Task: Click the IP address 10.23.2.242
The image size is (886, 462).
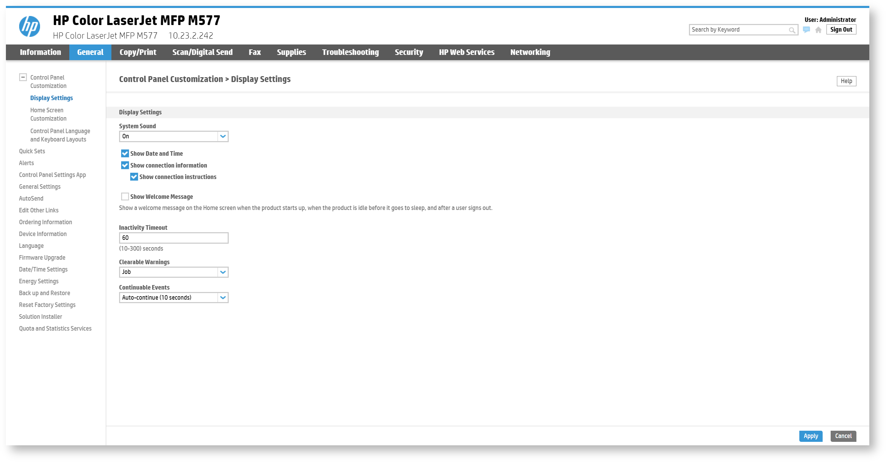Action: coord(191,35)
